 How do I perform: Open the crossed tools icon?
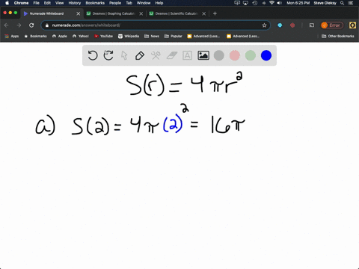[156, 55]
